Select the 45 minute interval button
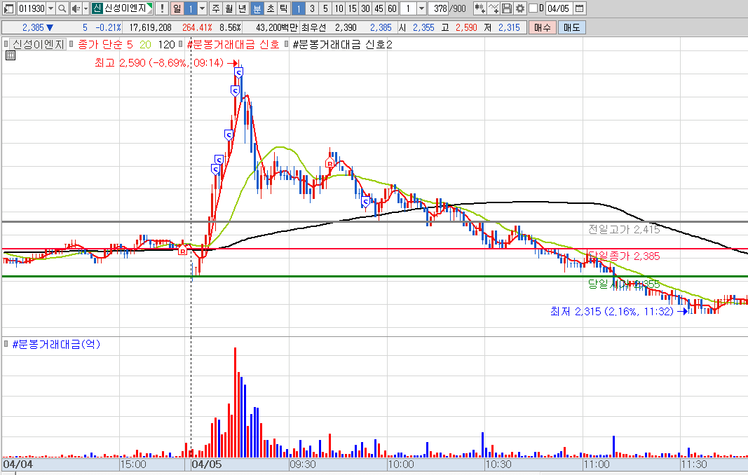 tap(379, 8)
